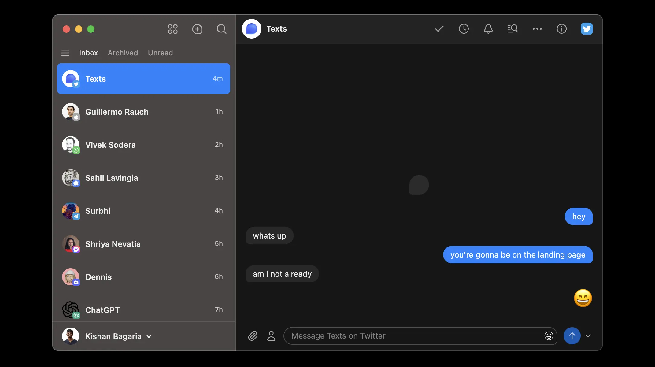Search within chat using list-search icon
The height and width of the screenshot is (367, 655).
point(513,29)
